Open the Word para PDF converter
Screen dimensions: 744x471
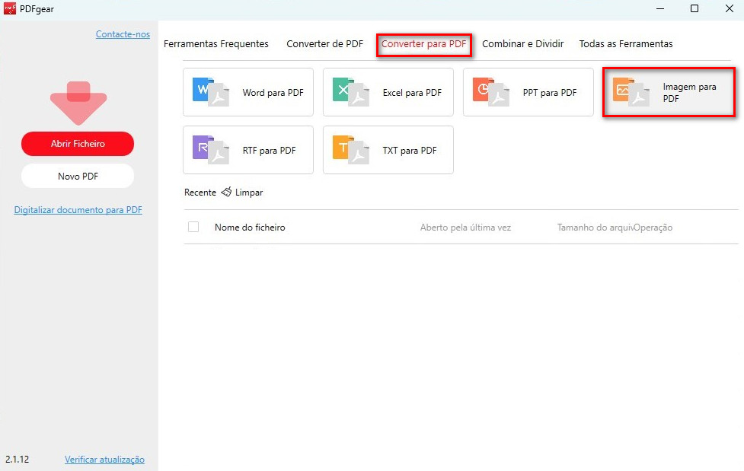(247, 92)
